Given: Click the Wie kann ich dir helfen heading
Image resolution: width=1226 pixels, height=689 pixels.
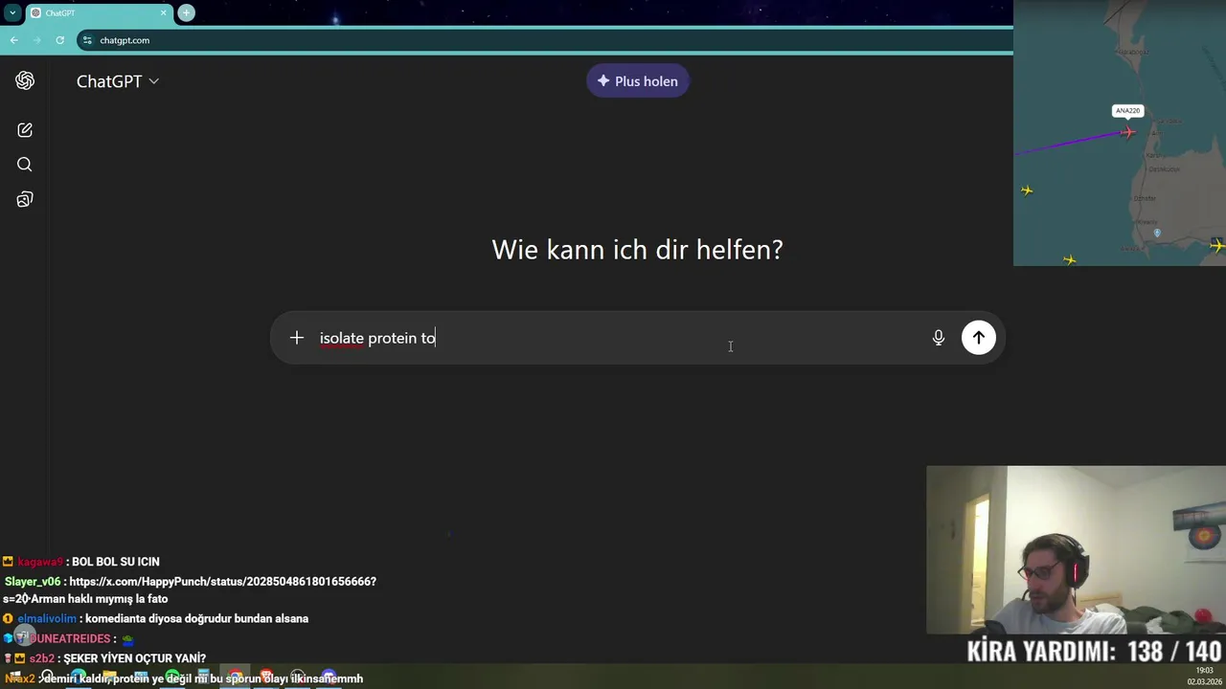Looking at the screenshot, I should [637, 250].
